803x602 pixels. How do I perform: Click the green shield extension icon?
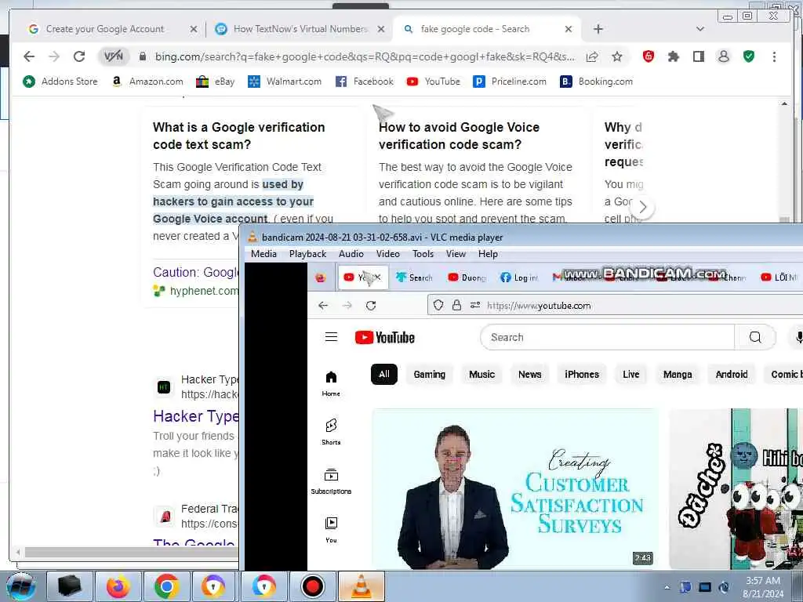pos(749,56)
